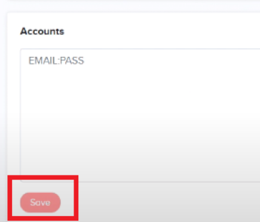The width and height of the screenshot is (260, 222).
Task: Click the white card area beside Accounts heading
Action: tap(160, 32)
